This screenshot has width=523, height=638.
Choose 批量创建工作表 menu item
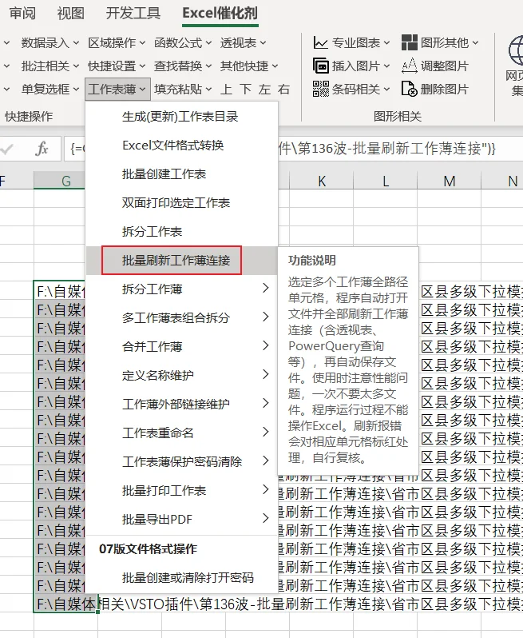pos(182,174)
